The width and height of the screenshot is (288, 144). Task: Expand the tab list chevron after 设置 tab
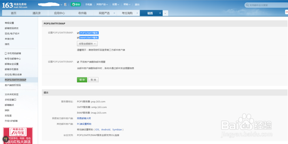point(165,13)
